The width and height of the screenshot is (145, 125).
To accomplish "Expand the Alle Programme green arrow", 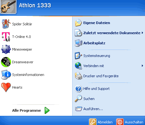I will [47, 110].
